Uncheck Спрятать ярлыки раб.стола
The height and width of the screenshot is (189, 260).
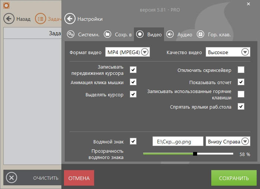click(x=241, y=106)
